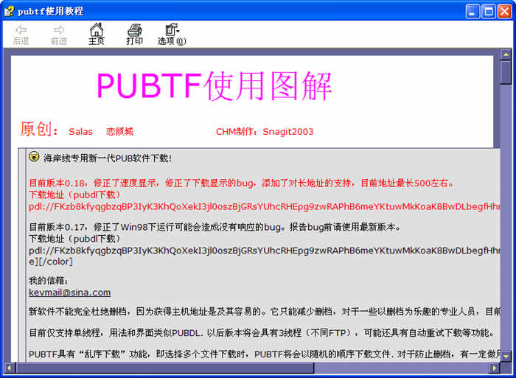The width and height of the screenshot is (516, 378).
Task: Click the vertical scrollbar up arrow
Action: [506, 55]
